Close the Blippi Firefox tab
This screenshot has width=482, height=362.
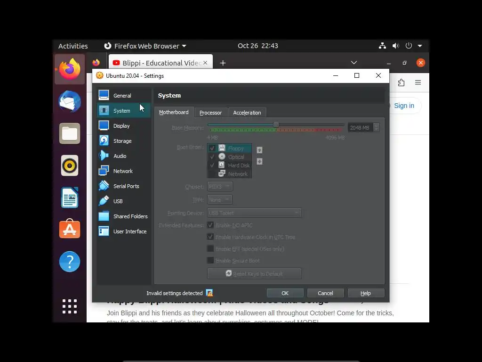point(205,63)
